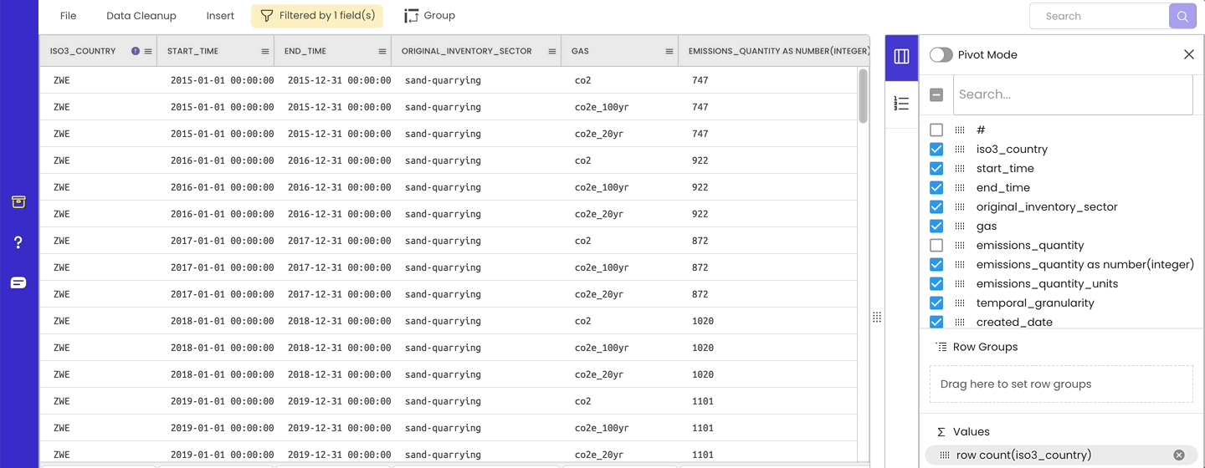Uncheck the gas column checkbox
1205x468 pixels.
(936, 226)
